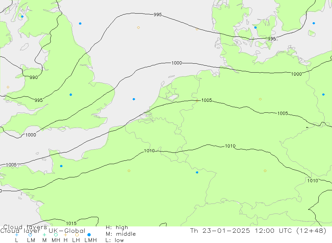Image resolution: width=332 pixels, height=243 pixels.
Task: Select the 1000 isobar label over northeastern Germany
Action: [x=296, y=74]
